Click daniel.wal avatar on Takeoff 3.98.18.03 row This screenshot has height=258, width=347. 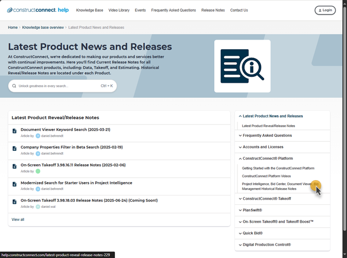coord(38,206)
